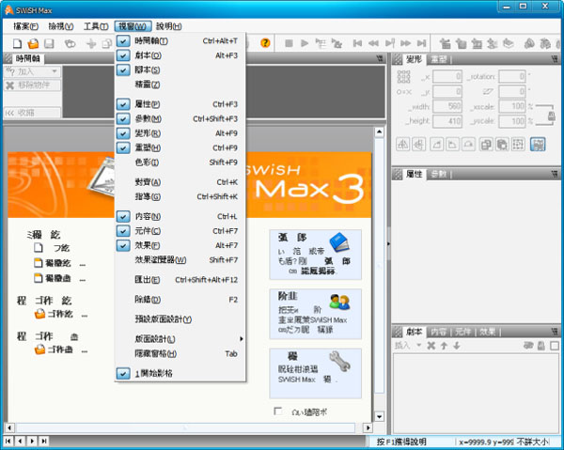Open the Transform panel options menu icon
The width and height of the screenshot is (564, 450).
click(555, 59)
